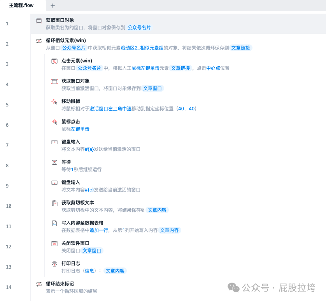Click the 鼠标点击 step title
The height and width of the screenshot is (301, 326).
click(x=71, y=121)
